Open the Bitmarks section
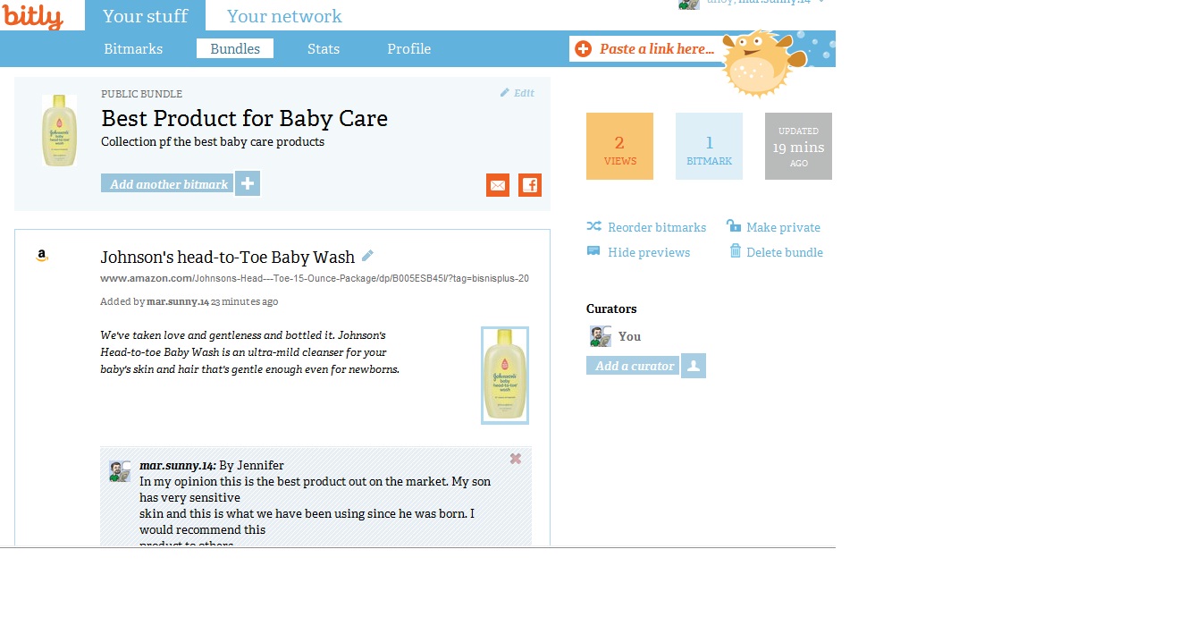1178x634 pixels. (x=133, y=49)
